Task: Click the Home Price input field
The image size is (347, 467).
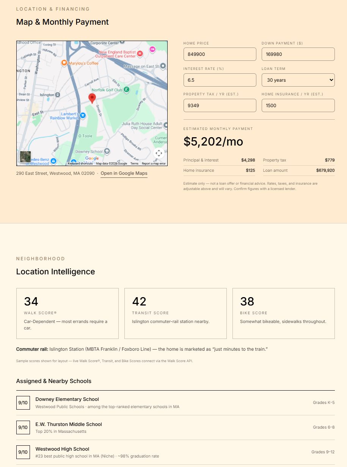Action: 220,54
